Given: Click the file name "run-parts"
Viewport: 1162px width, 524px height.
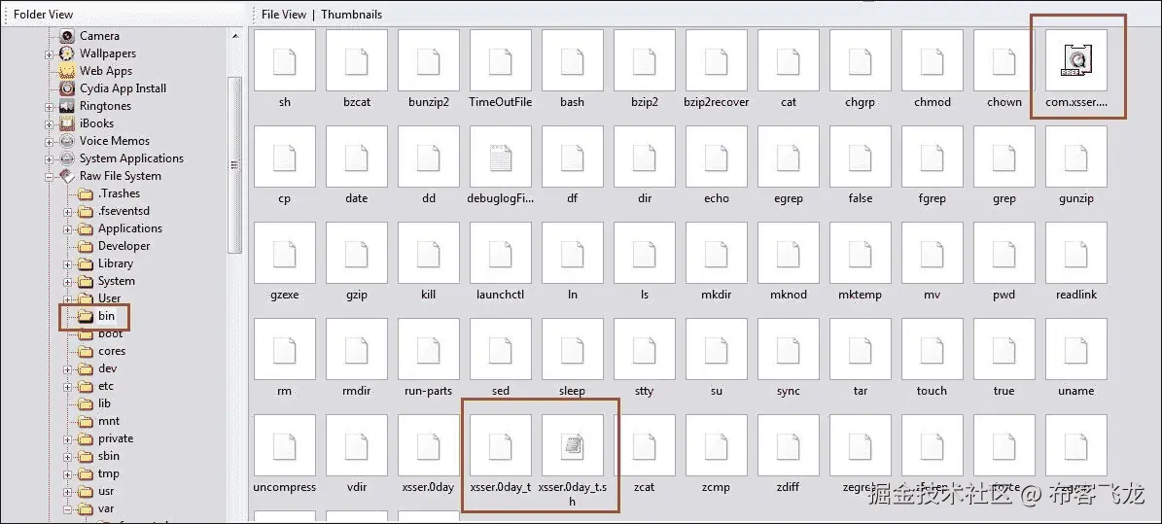Looking at the screenshot, I should tap(429, 392).
